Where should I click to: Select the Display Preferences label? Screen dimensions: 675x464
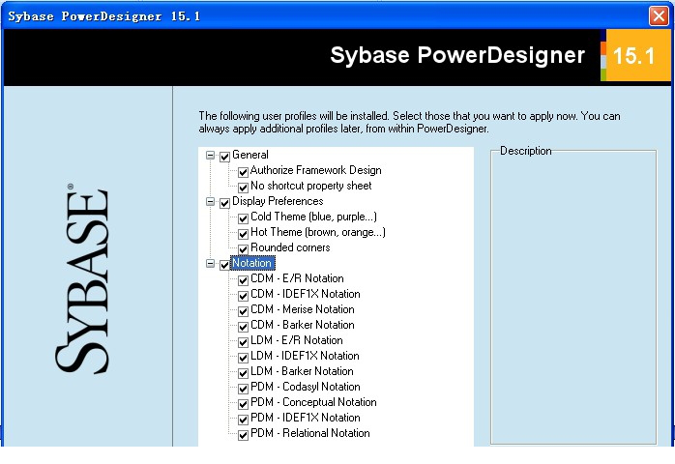point(278,201)
